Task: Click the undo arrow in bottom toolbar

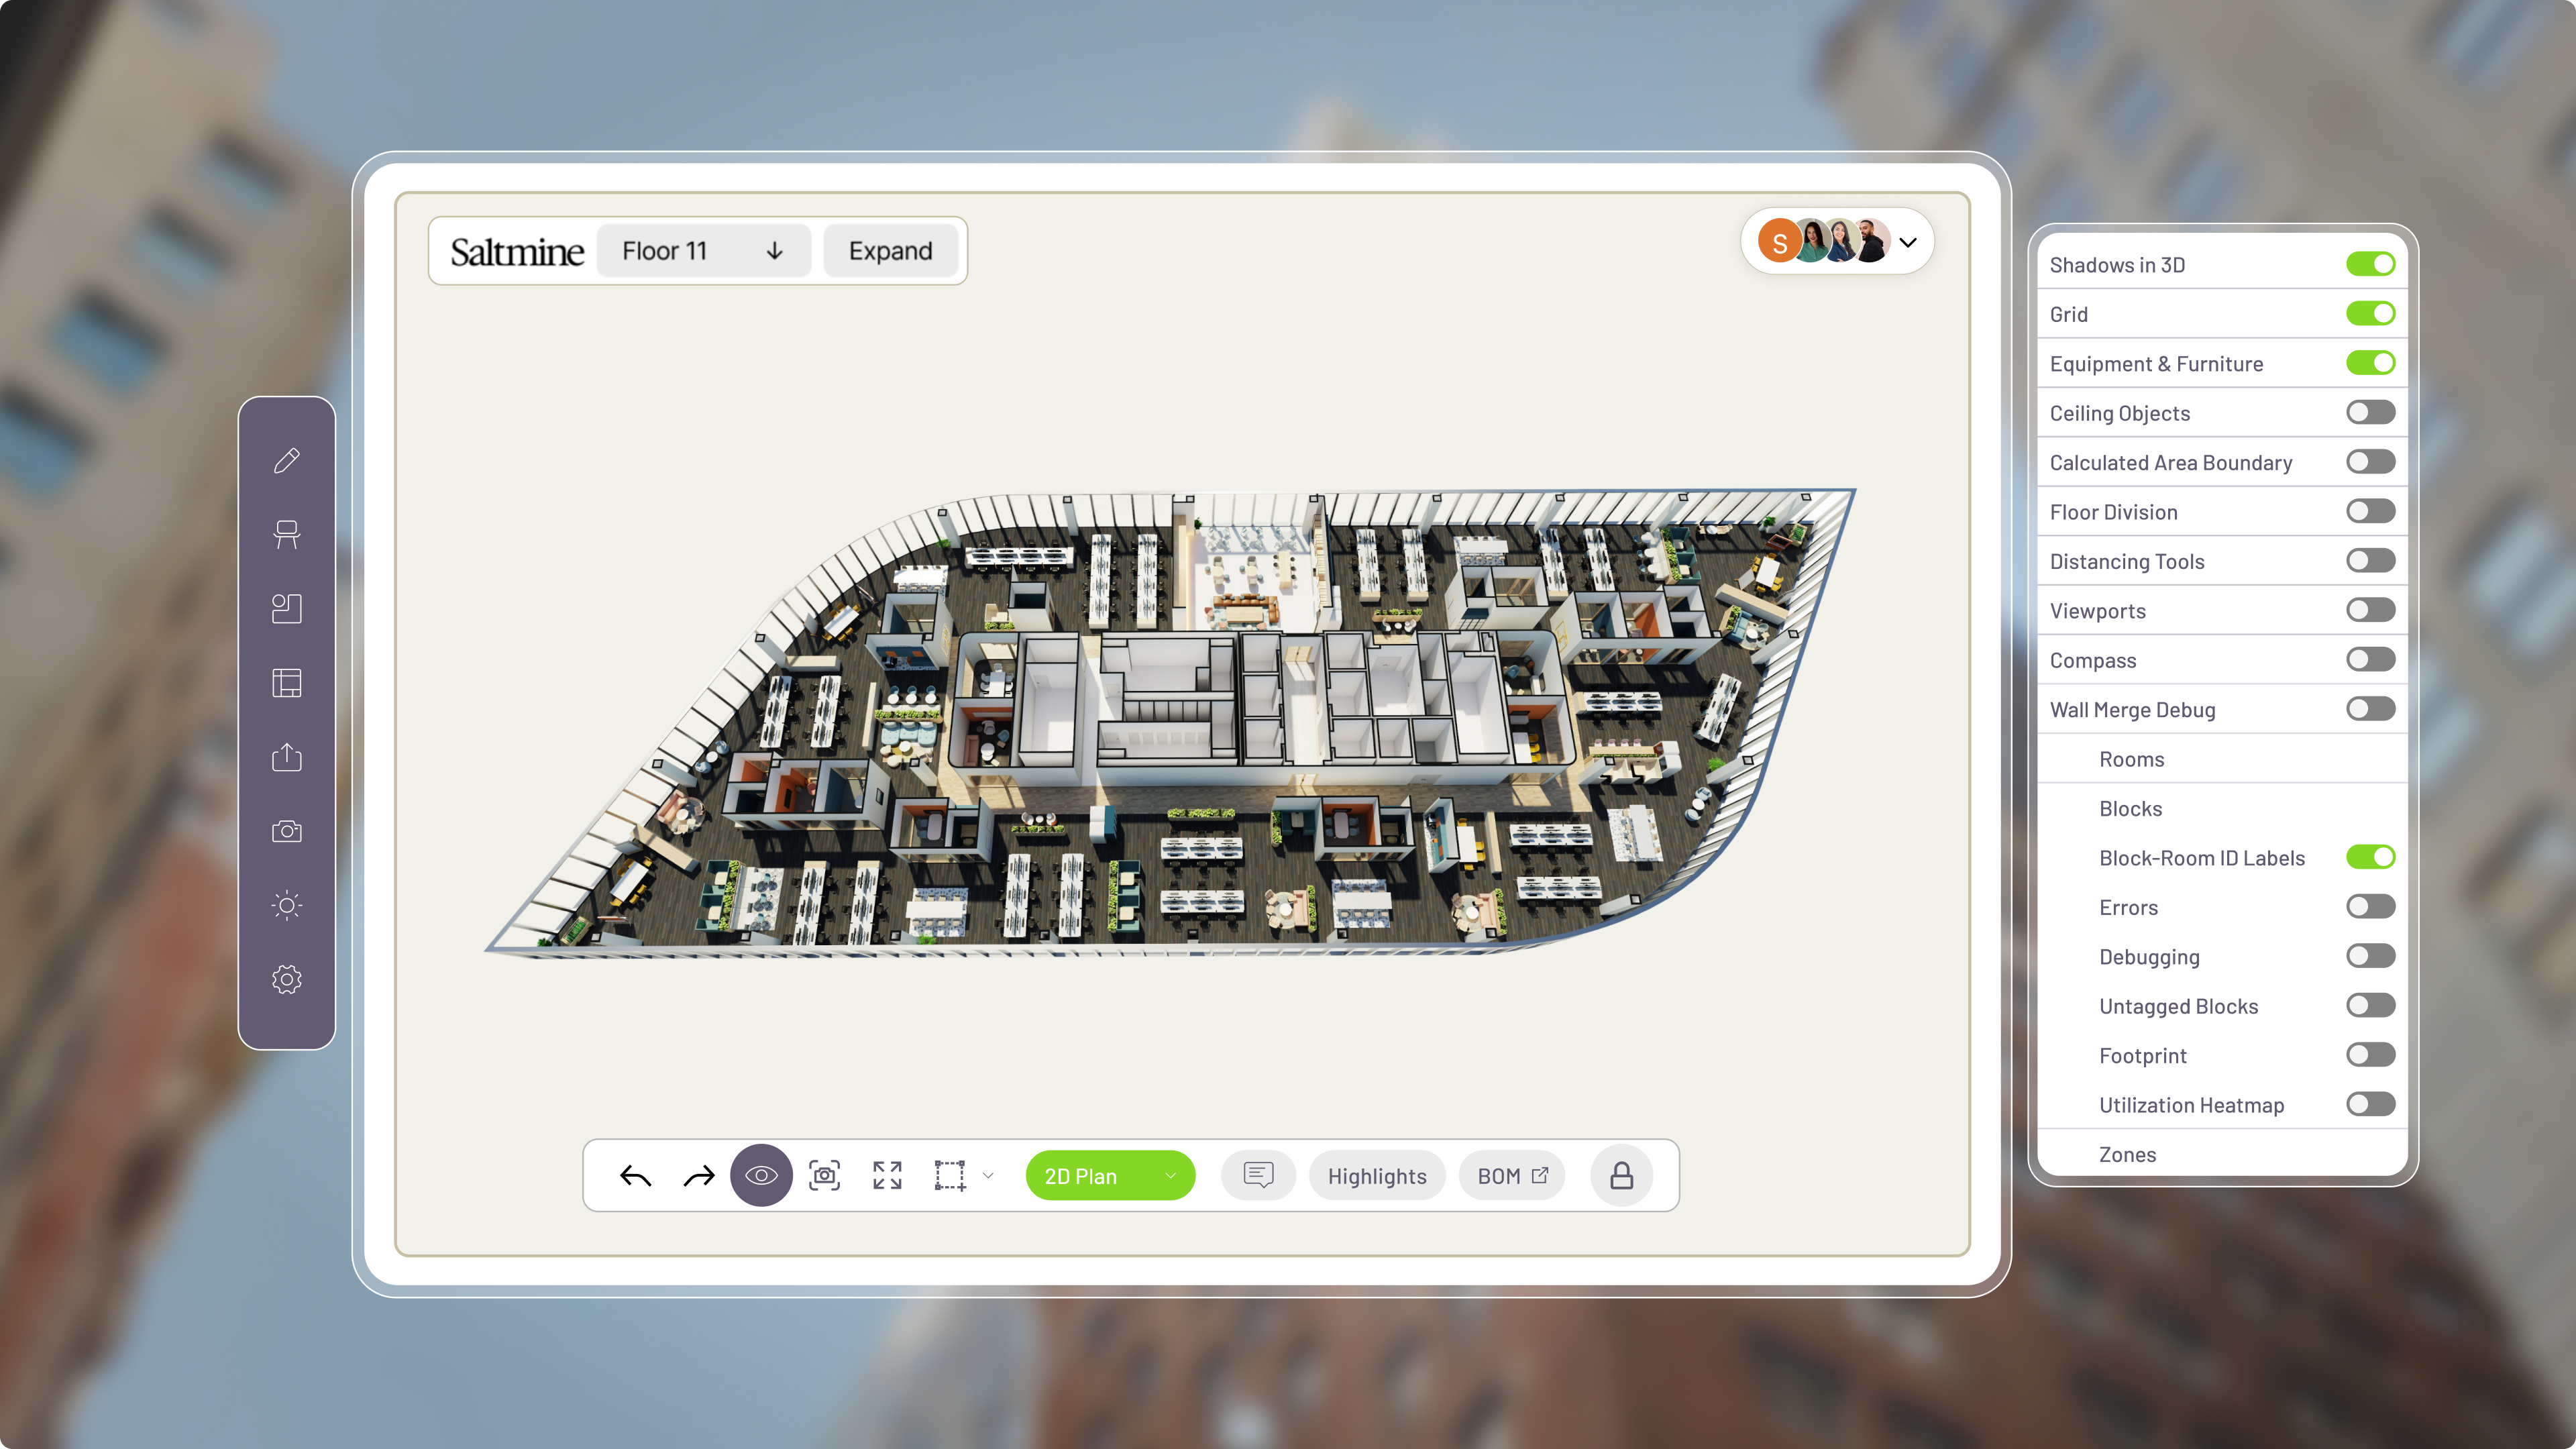Action: point(636,1176)
